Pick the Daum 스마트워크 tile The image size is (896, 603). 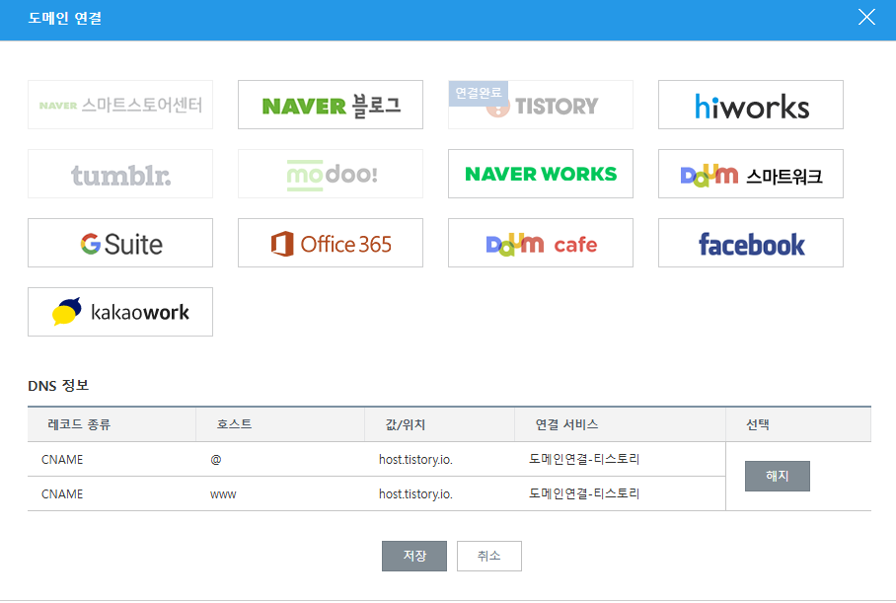[x=751, y=174]
